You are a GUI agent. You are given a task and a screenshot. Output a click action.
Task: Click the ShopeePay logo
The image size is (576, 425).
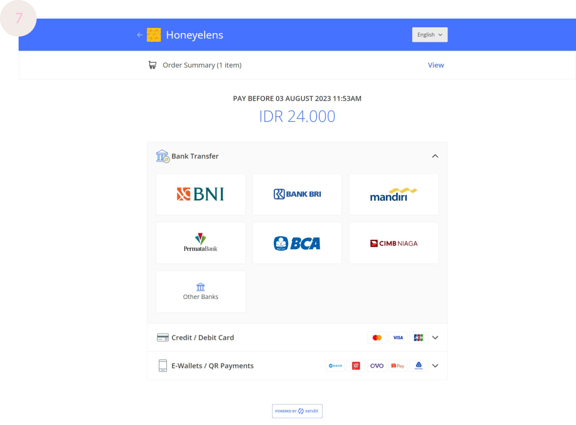pos(398,366)
